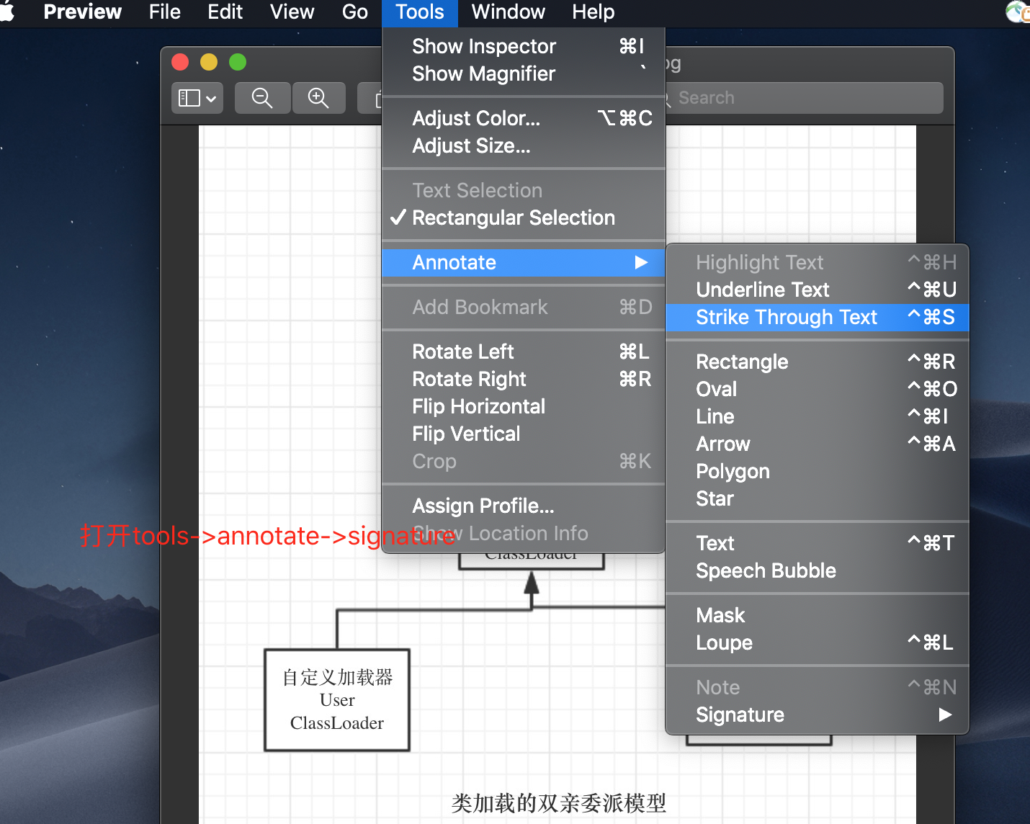Add a Mask annotation
The image size is (1030, 824).
pyautogui.click(x=818, y=615)
